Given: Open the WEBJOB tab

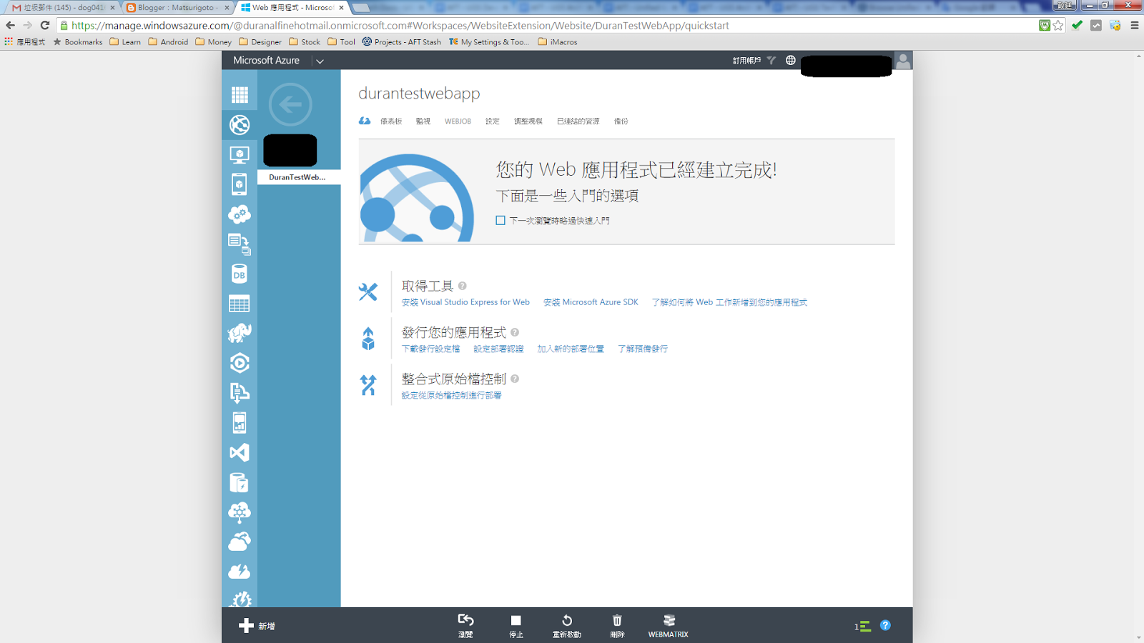Looking at the screenshot, I should tap(458, 121).
